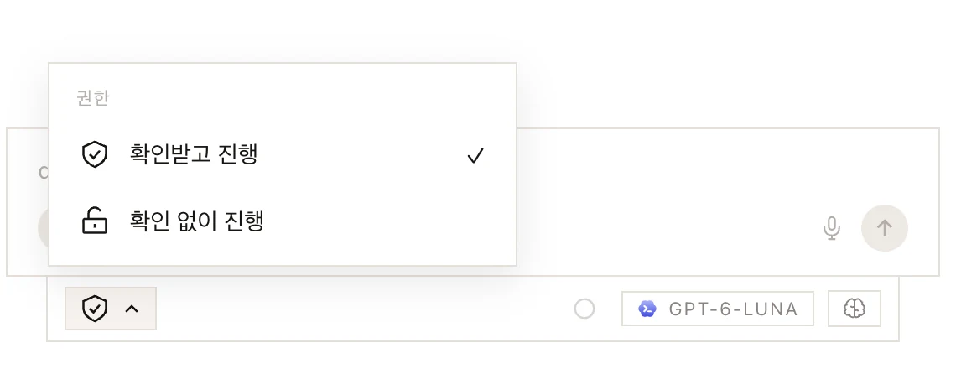Toggle the brain thinking-mode button
Image resolution: width=956 pixels, height=369 pixels.
coord(855,309)
